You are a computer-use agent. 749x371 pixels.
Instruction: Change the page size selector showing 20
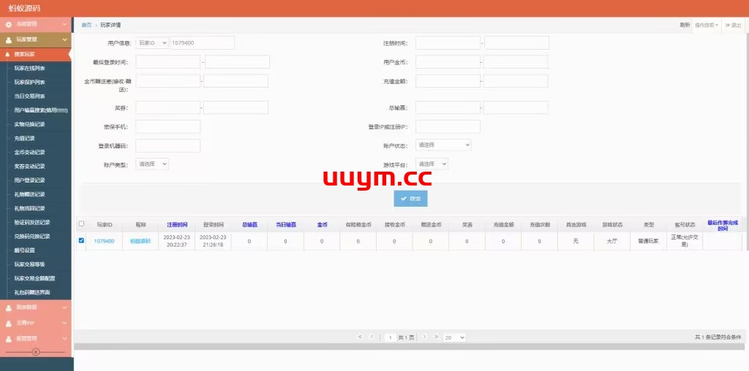pyautogui.click(x=454, y=337)
